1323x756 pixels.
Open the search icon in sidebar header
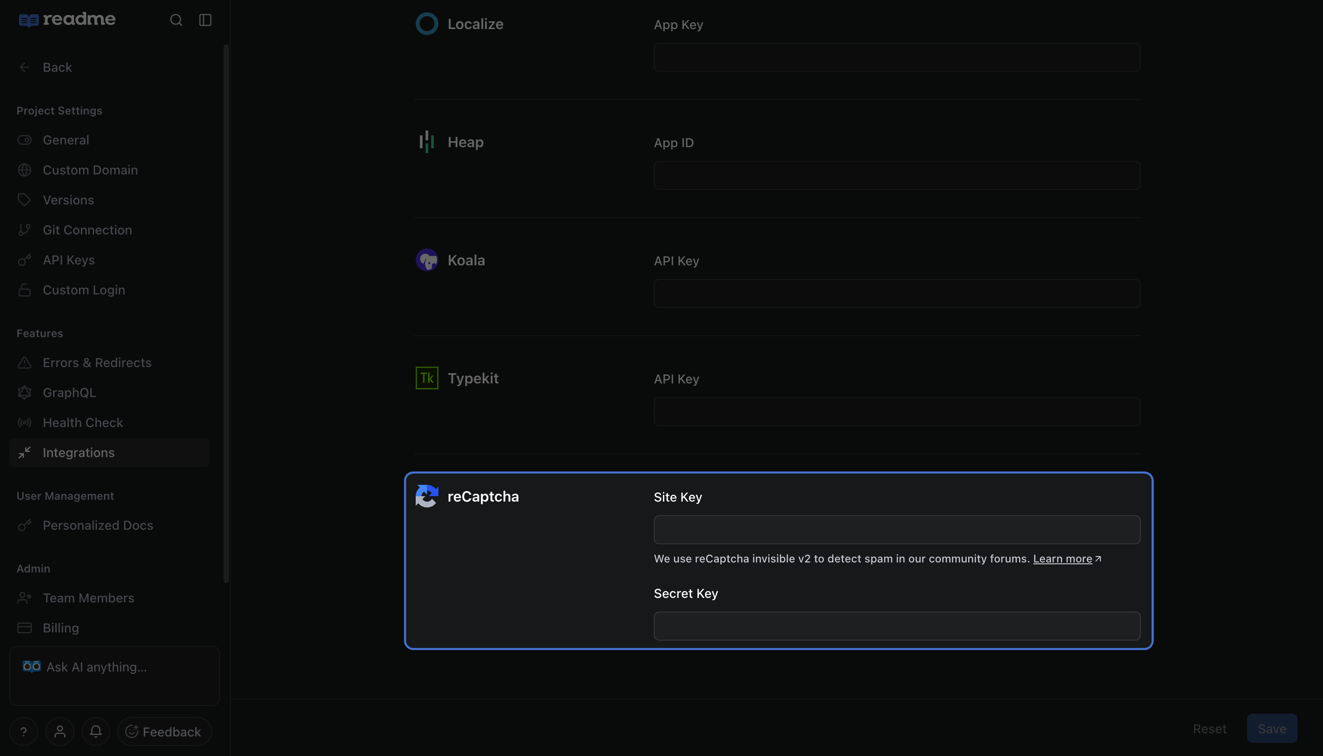pyautogui.click(x=176, y=20)
